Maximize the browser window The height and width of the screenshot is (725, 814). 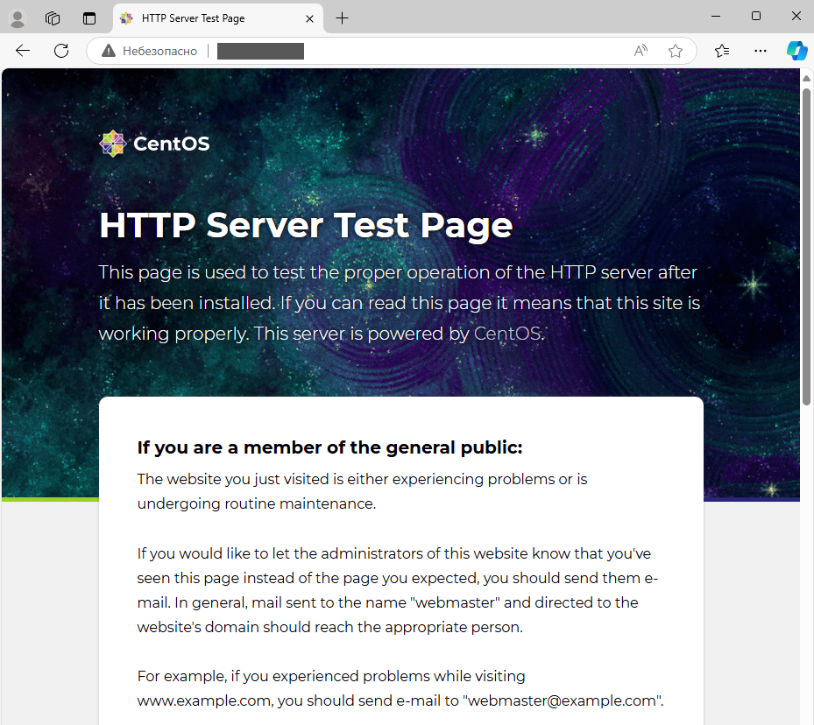coord(756,17)
